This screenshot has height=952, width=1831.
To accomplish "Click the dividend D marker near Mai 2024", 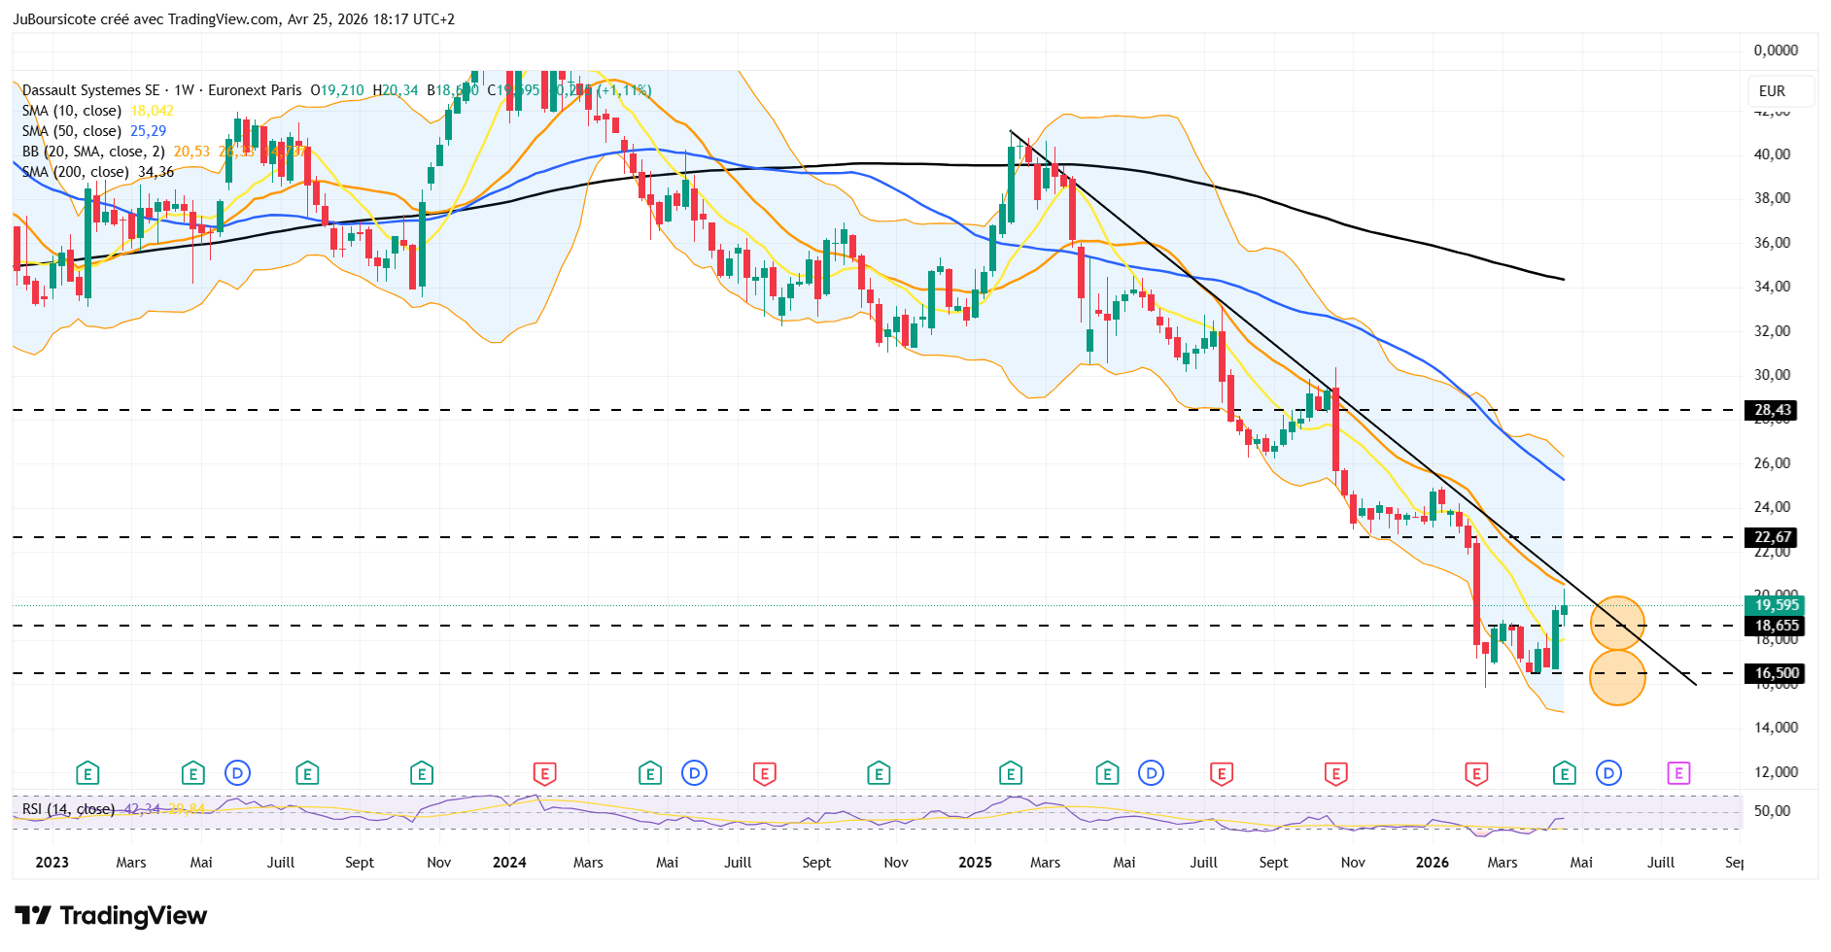I will coord(694,773).
